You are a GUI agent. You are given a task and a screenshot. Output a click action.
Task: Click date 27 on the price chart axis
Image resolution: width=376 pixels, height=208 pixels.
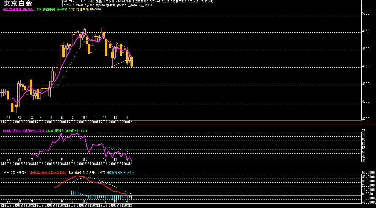tap(9, 118)
